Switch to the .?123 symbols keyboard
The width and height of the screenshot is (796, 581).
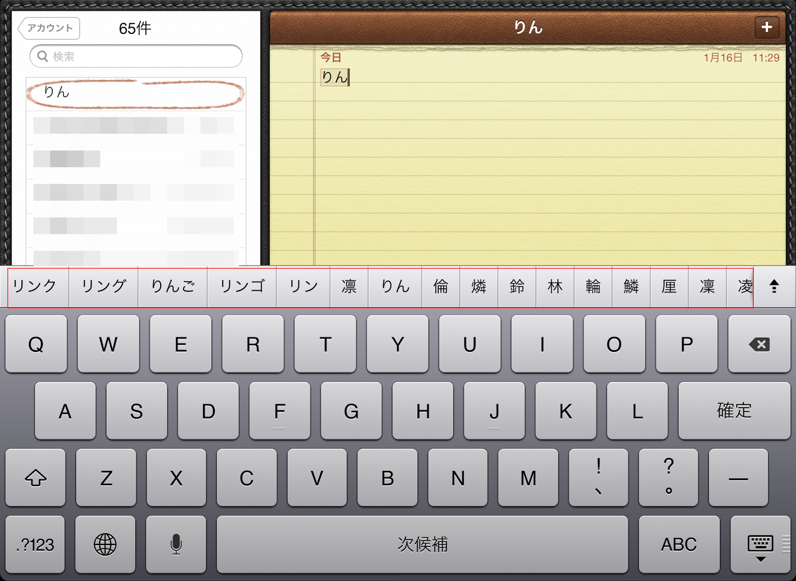35,545
